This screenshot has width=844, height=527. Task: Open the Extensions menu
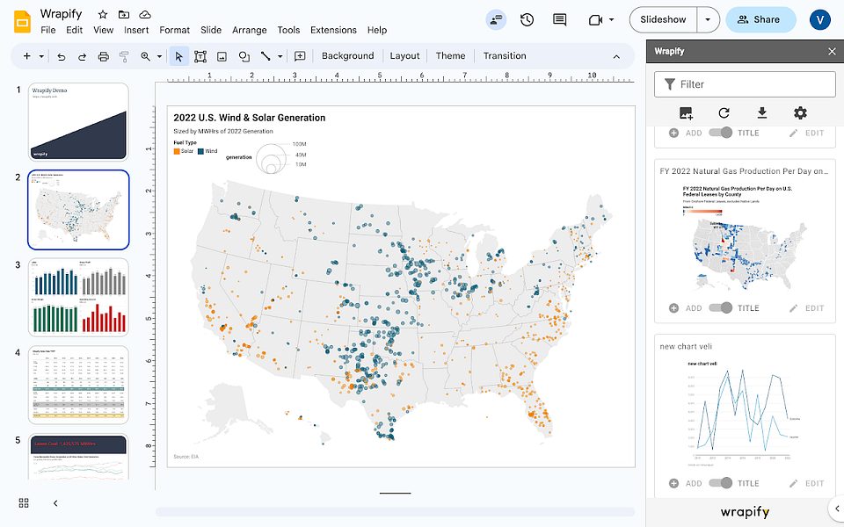coord(333,30)
